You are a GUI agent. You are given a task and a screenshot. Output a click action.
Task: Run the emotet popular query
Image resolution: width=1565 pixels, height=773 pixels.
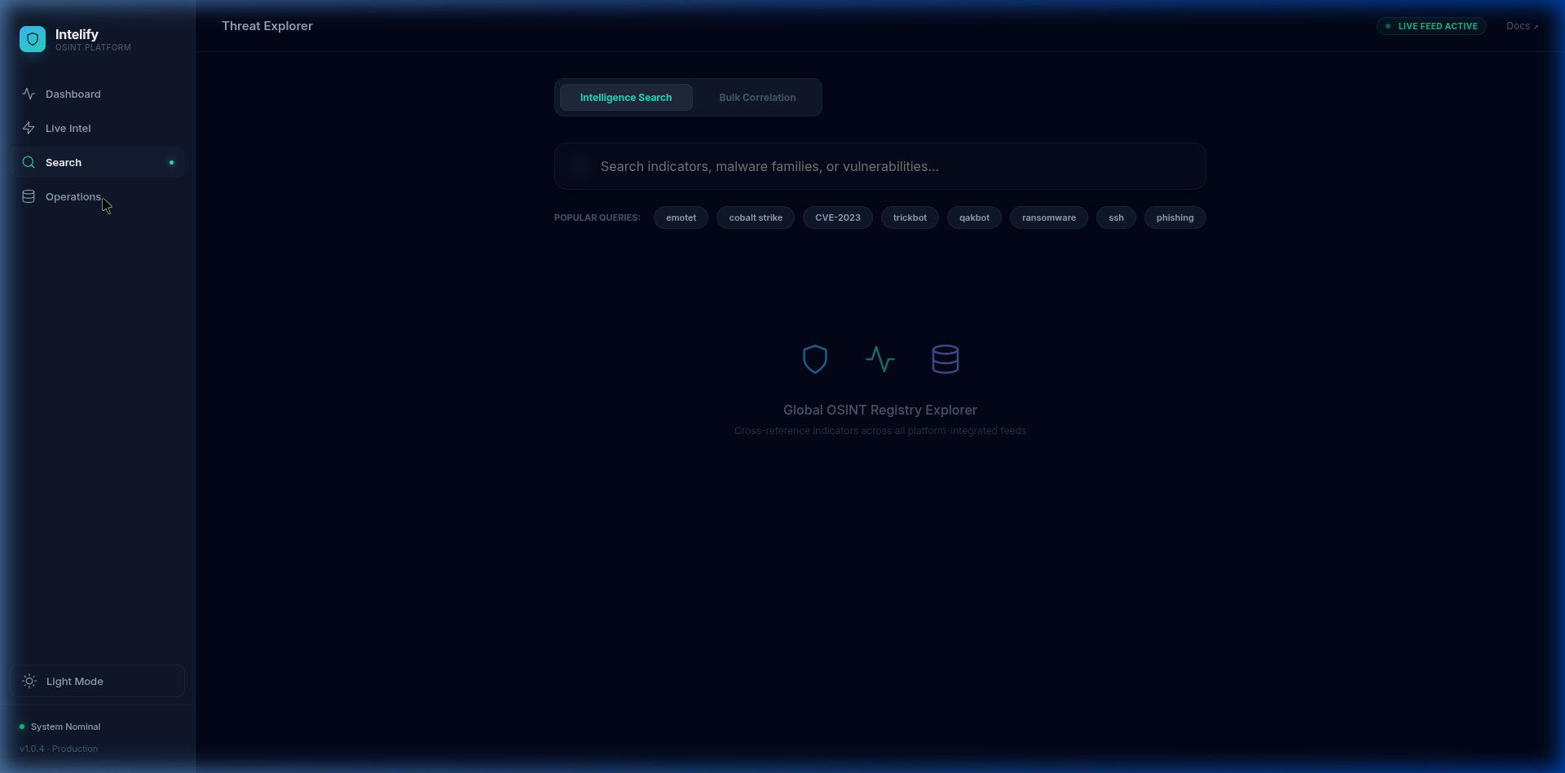point(681,217)
